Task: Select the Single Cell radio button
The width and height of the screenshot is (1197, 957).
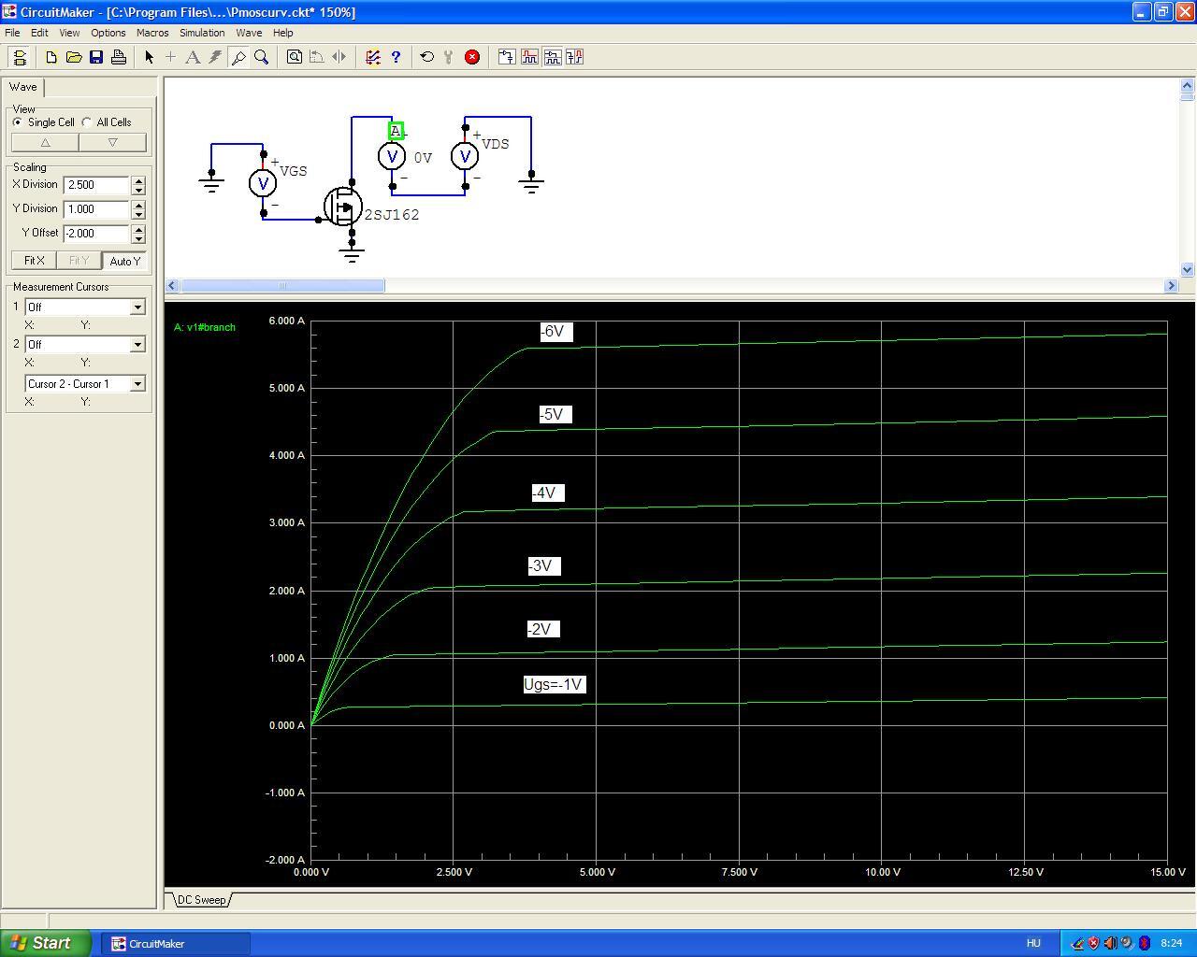Action: pyautogui.click(x=18, y=122)
